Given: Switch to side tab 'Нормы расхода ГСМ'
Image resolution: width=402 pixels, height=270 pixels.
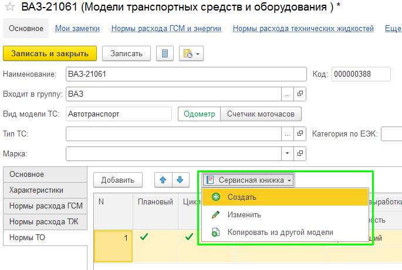Looking at the screenshot, I should [x=45, y=206].
